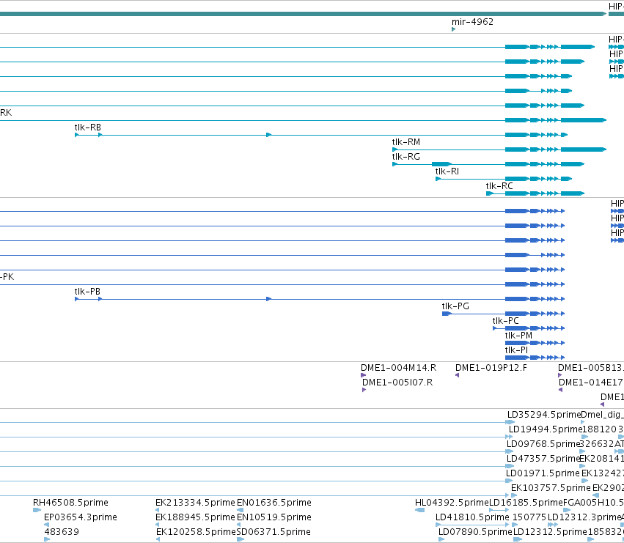Select the tlk-RI transcript label
Screen dimensions: 624x543
(447, 171)
